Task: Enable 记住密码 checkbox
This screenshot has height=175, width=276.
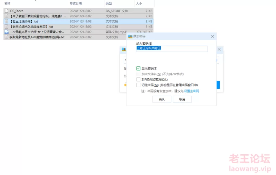Action: point(138,85)
